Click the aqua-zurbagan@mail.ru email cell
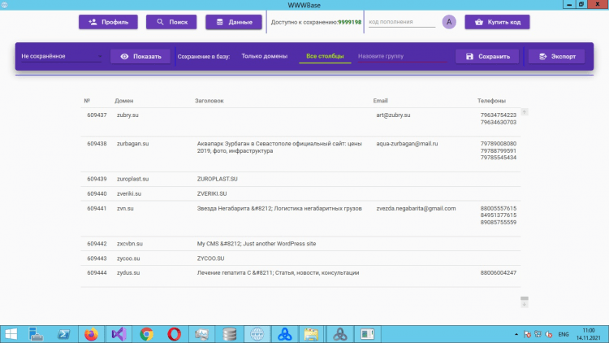 [x=407, y=144]
